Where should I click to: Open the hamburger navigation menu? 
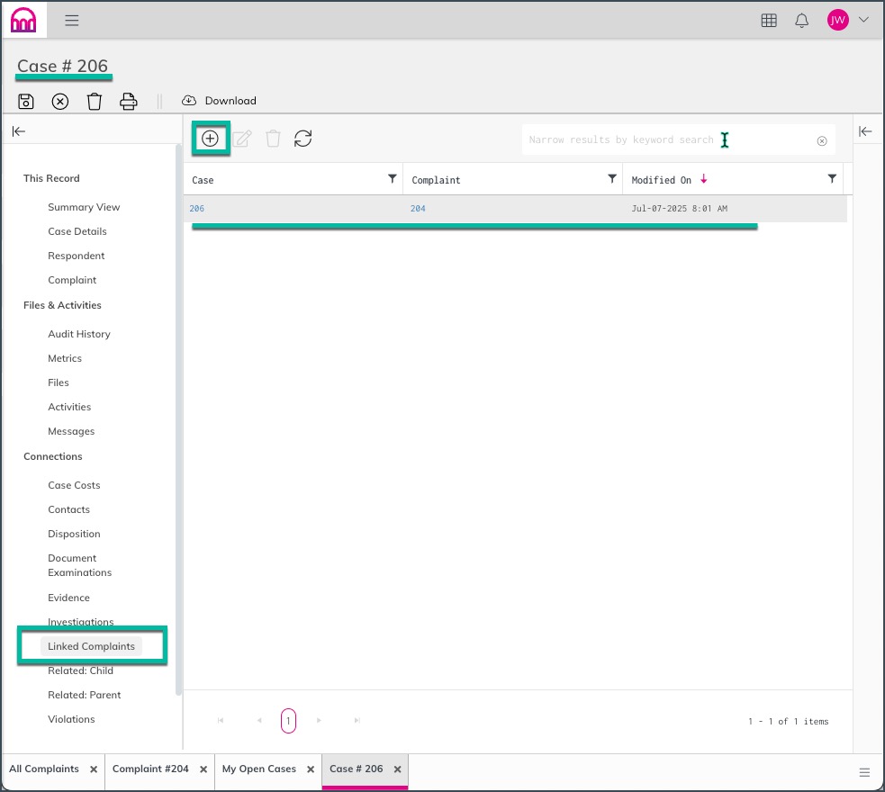pos(72,21)
